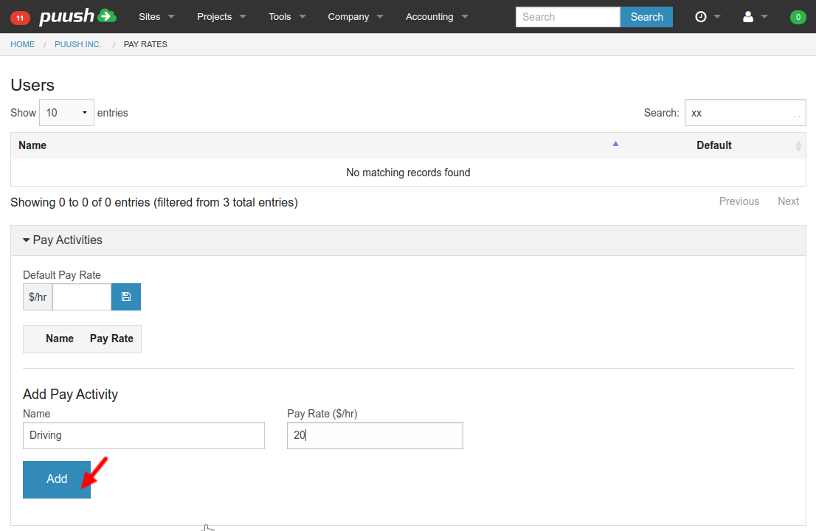
Task: Open the user profile icon menu
Action: [x=754, y=17]
